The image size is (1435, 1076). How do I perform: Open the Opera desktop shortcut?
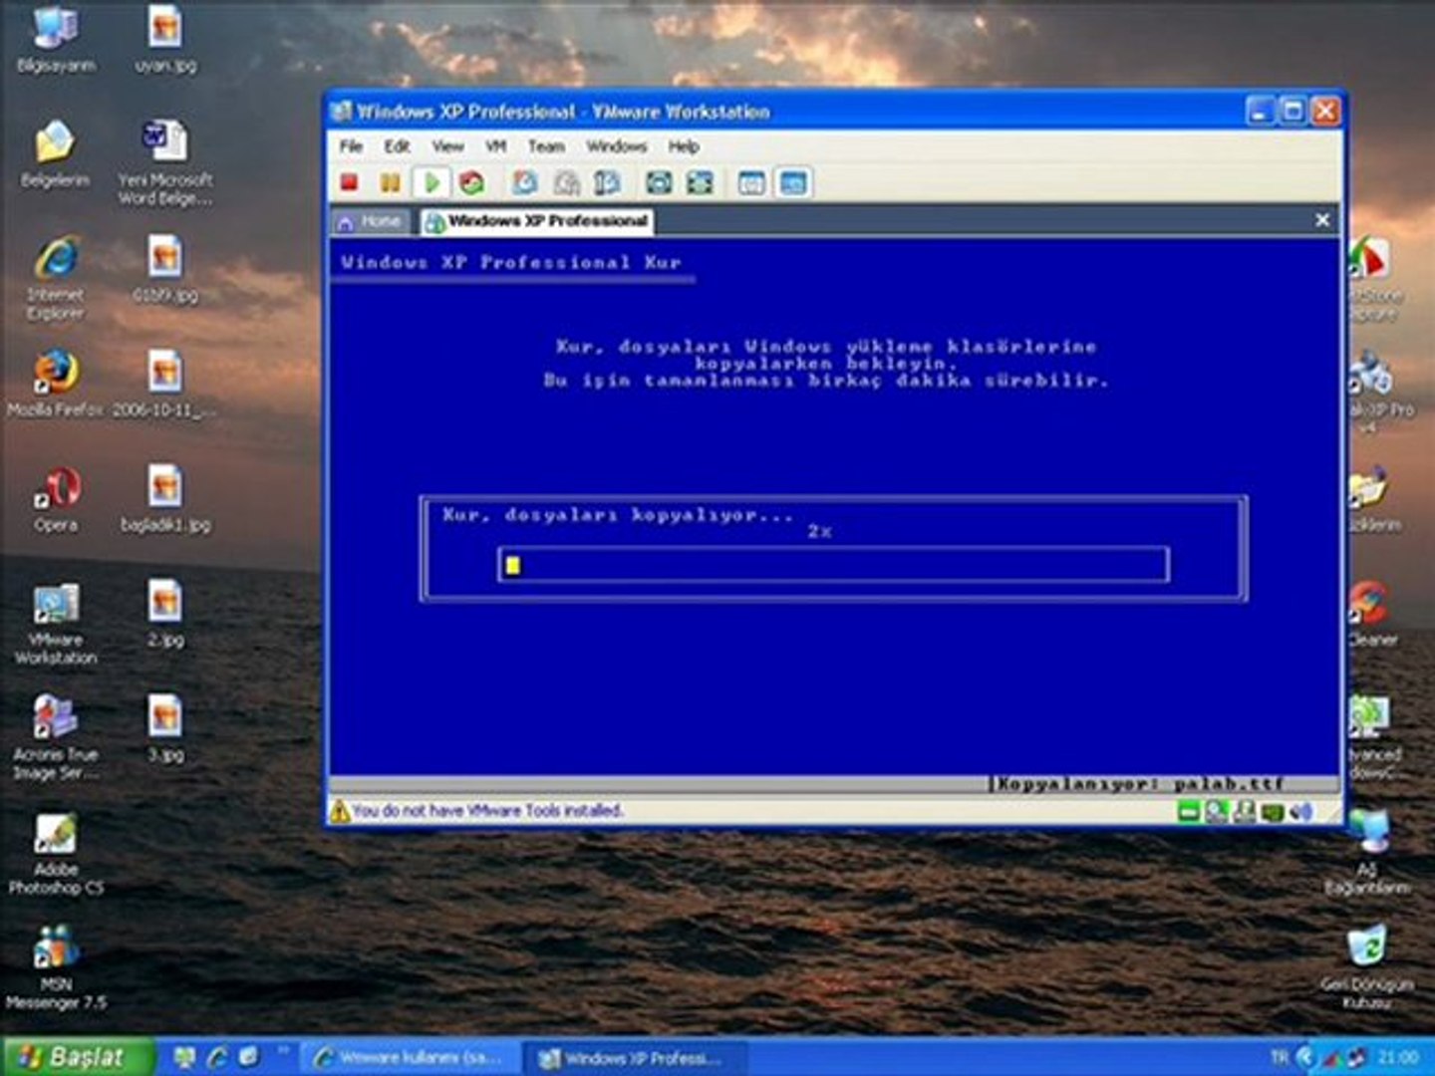(x=56, y=498)
